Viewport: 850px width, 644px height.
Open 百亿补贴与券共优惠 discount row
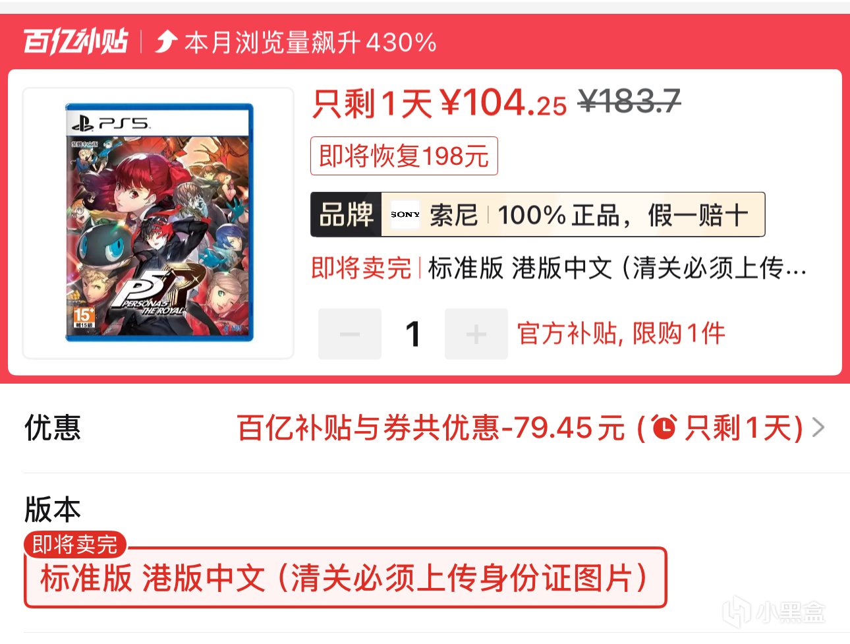point(425,428)
